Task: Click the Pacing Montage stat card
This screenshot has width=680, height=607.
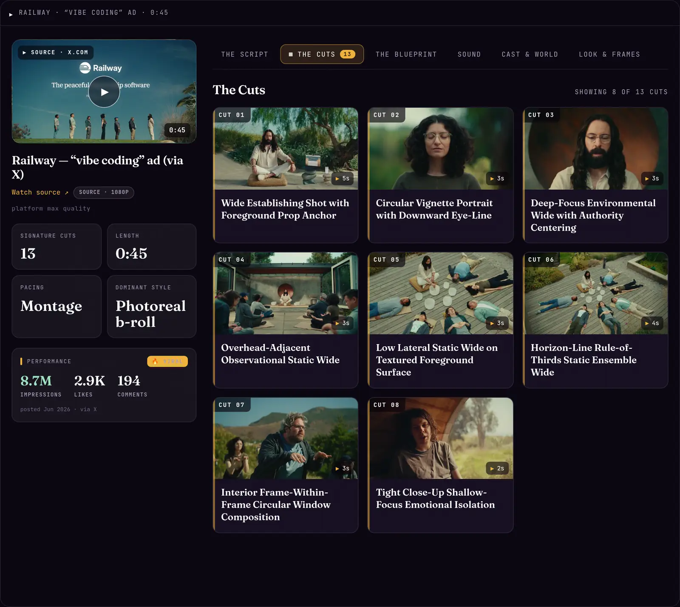Action: tap(57, 307)
